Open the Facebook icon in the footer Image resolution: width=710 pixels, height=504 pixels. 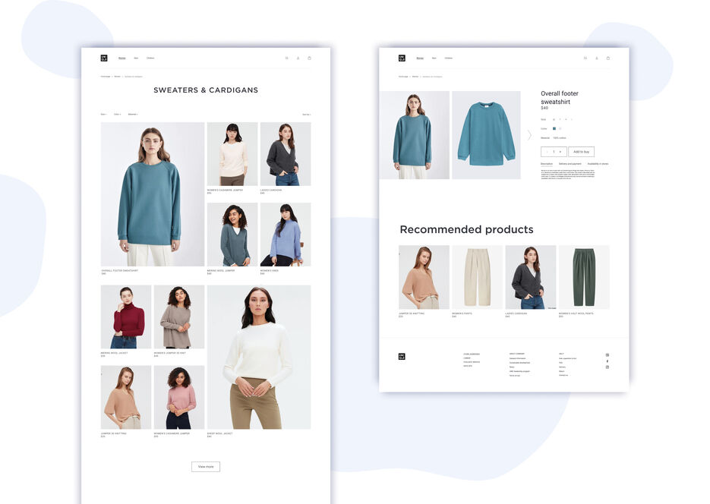pyautogui.click(x=607, y=361)
